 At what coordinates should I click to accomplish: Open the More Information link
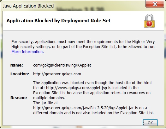27,52
